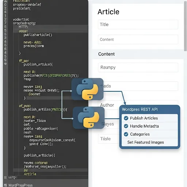The width and height of the screenshot is (187, 187).
Task: Click the WordPresPress status bar icon
Action: pos(5,185)
